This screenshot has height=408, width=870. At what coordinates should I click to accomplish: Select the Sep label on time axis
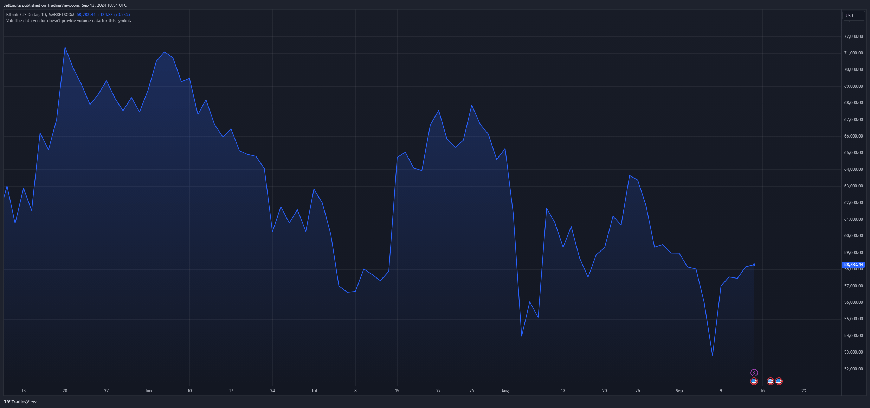(x=679, y=391)
